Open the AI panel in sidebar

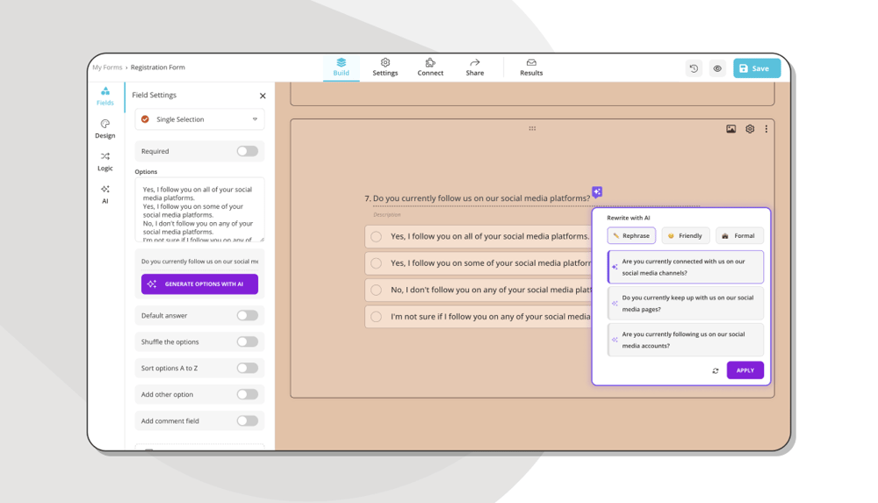pyautogui.click(x=105, y=194)
